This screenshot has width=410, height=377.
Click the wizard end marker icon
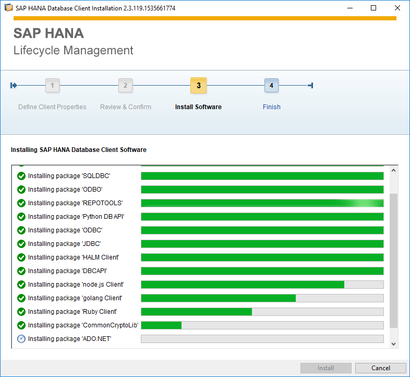(x=310, y=85)
